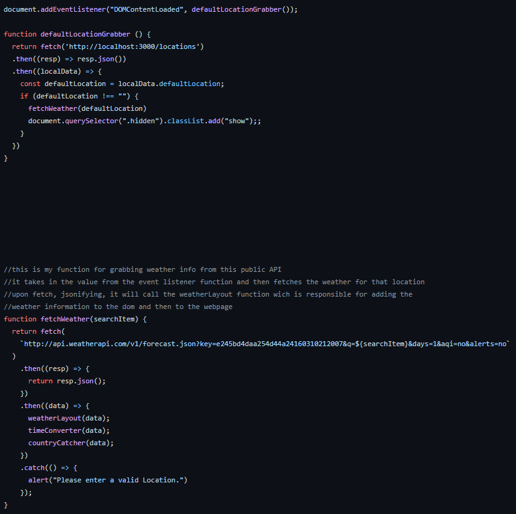Click the searchItem parameter in fetchWeather

[x=117, y=319]
